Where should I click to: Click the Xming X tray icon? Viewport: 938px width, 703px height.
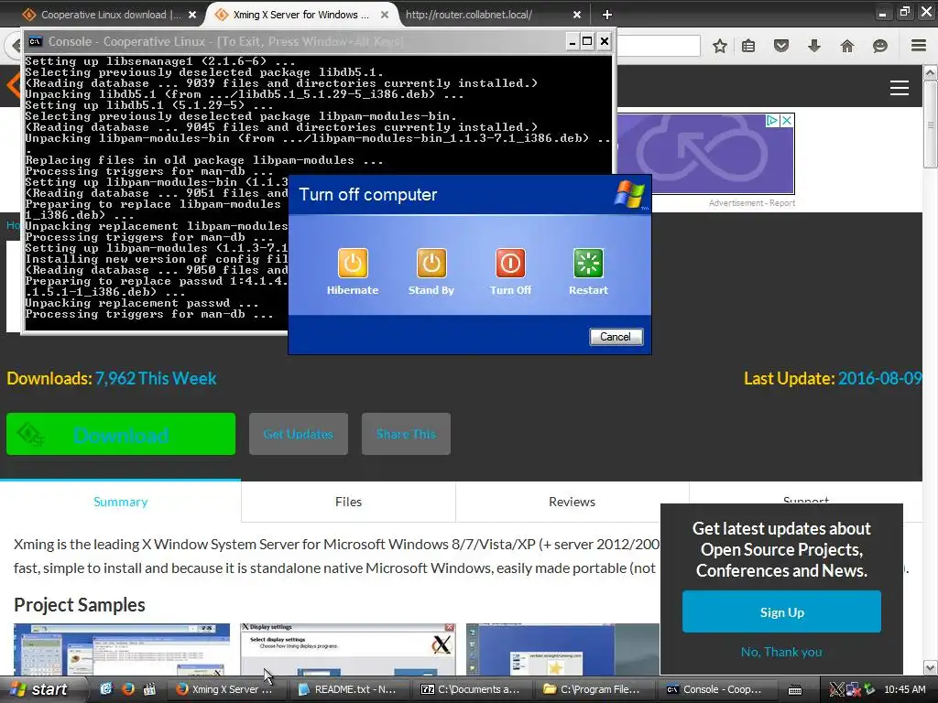[x=836, y=689]
